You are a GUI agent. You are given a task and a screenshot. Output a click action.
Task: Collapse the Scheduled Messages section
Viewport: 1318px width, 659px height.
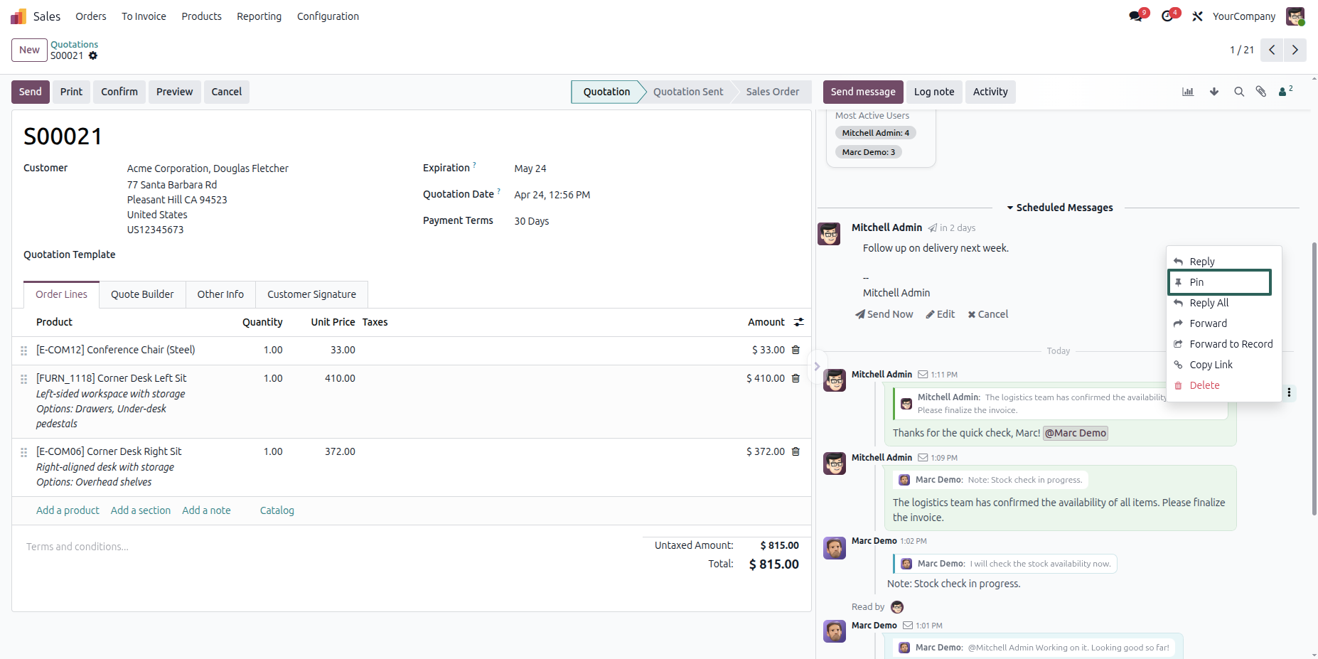pyautogui.click(x=1060, y=208)
